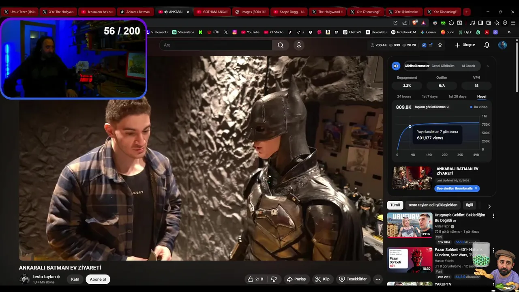Click Teşekkürler thanks button
The image size is (519, 292).
point(353,279)
